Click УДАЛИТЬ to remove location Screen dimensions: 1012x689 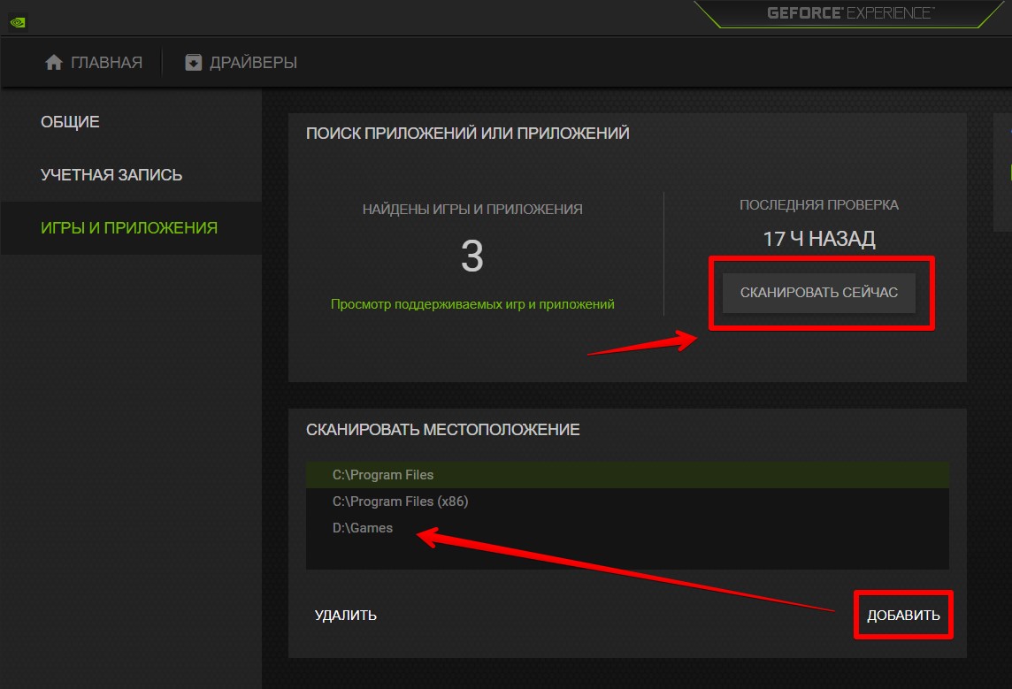(345, 615)
